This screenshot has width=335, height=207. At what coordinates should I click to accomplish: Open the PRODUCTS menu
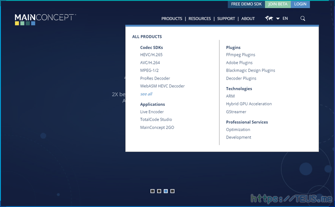[x=172, y=19]
